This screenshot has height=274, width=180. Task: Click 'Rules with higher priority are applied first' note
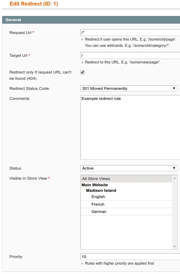119,263
